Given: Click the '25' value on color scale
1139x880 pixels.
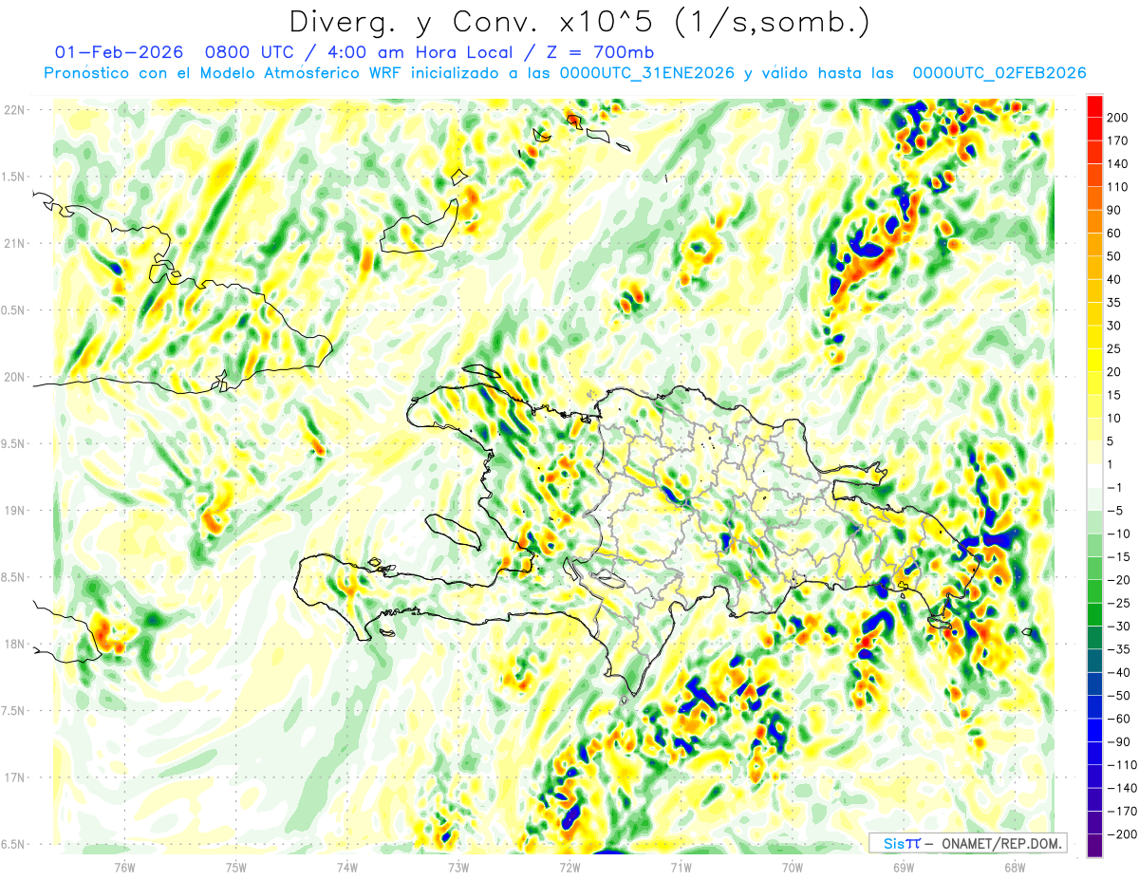Looking at the screenshot, I should click(1114, 348).
